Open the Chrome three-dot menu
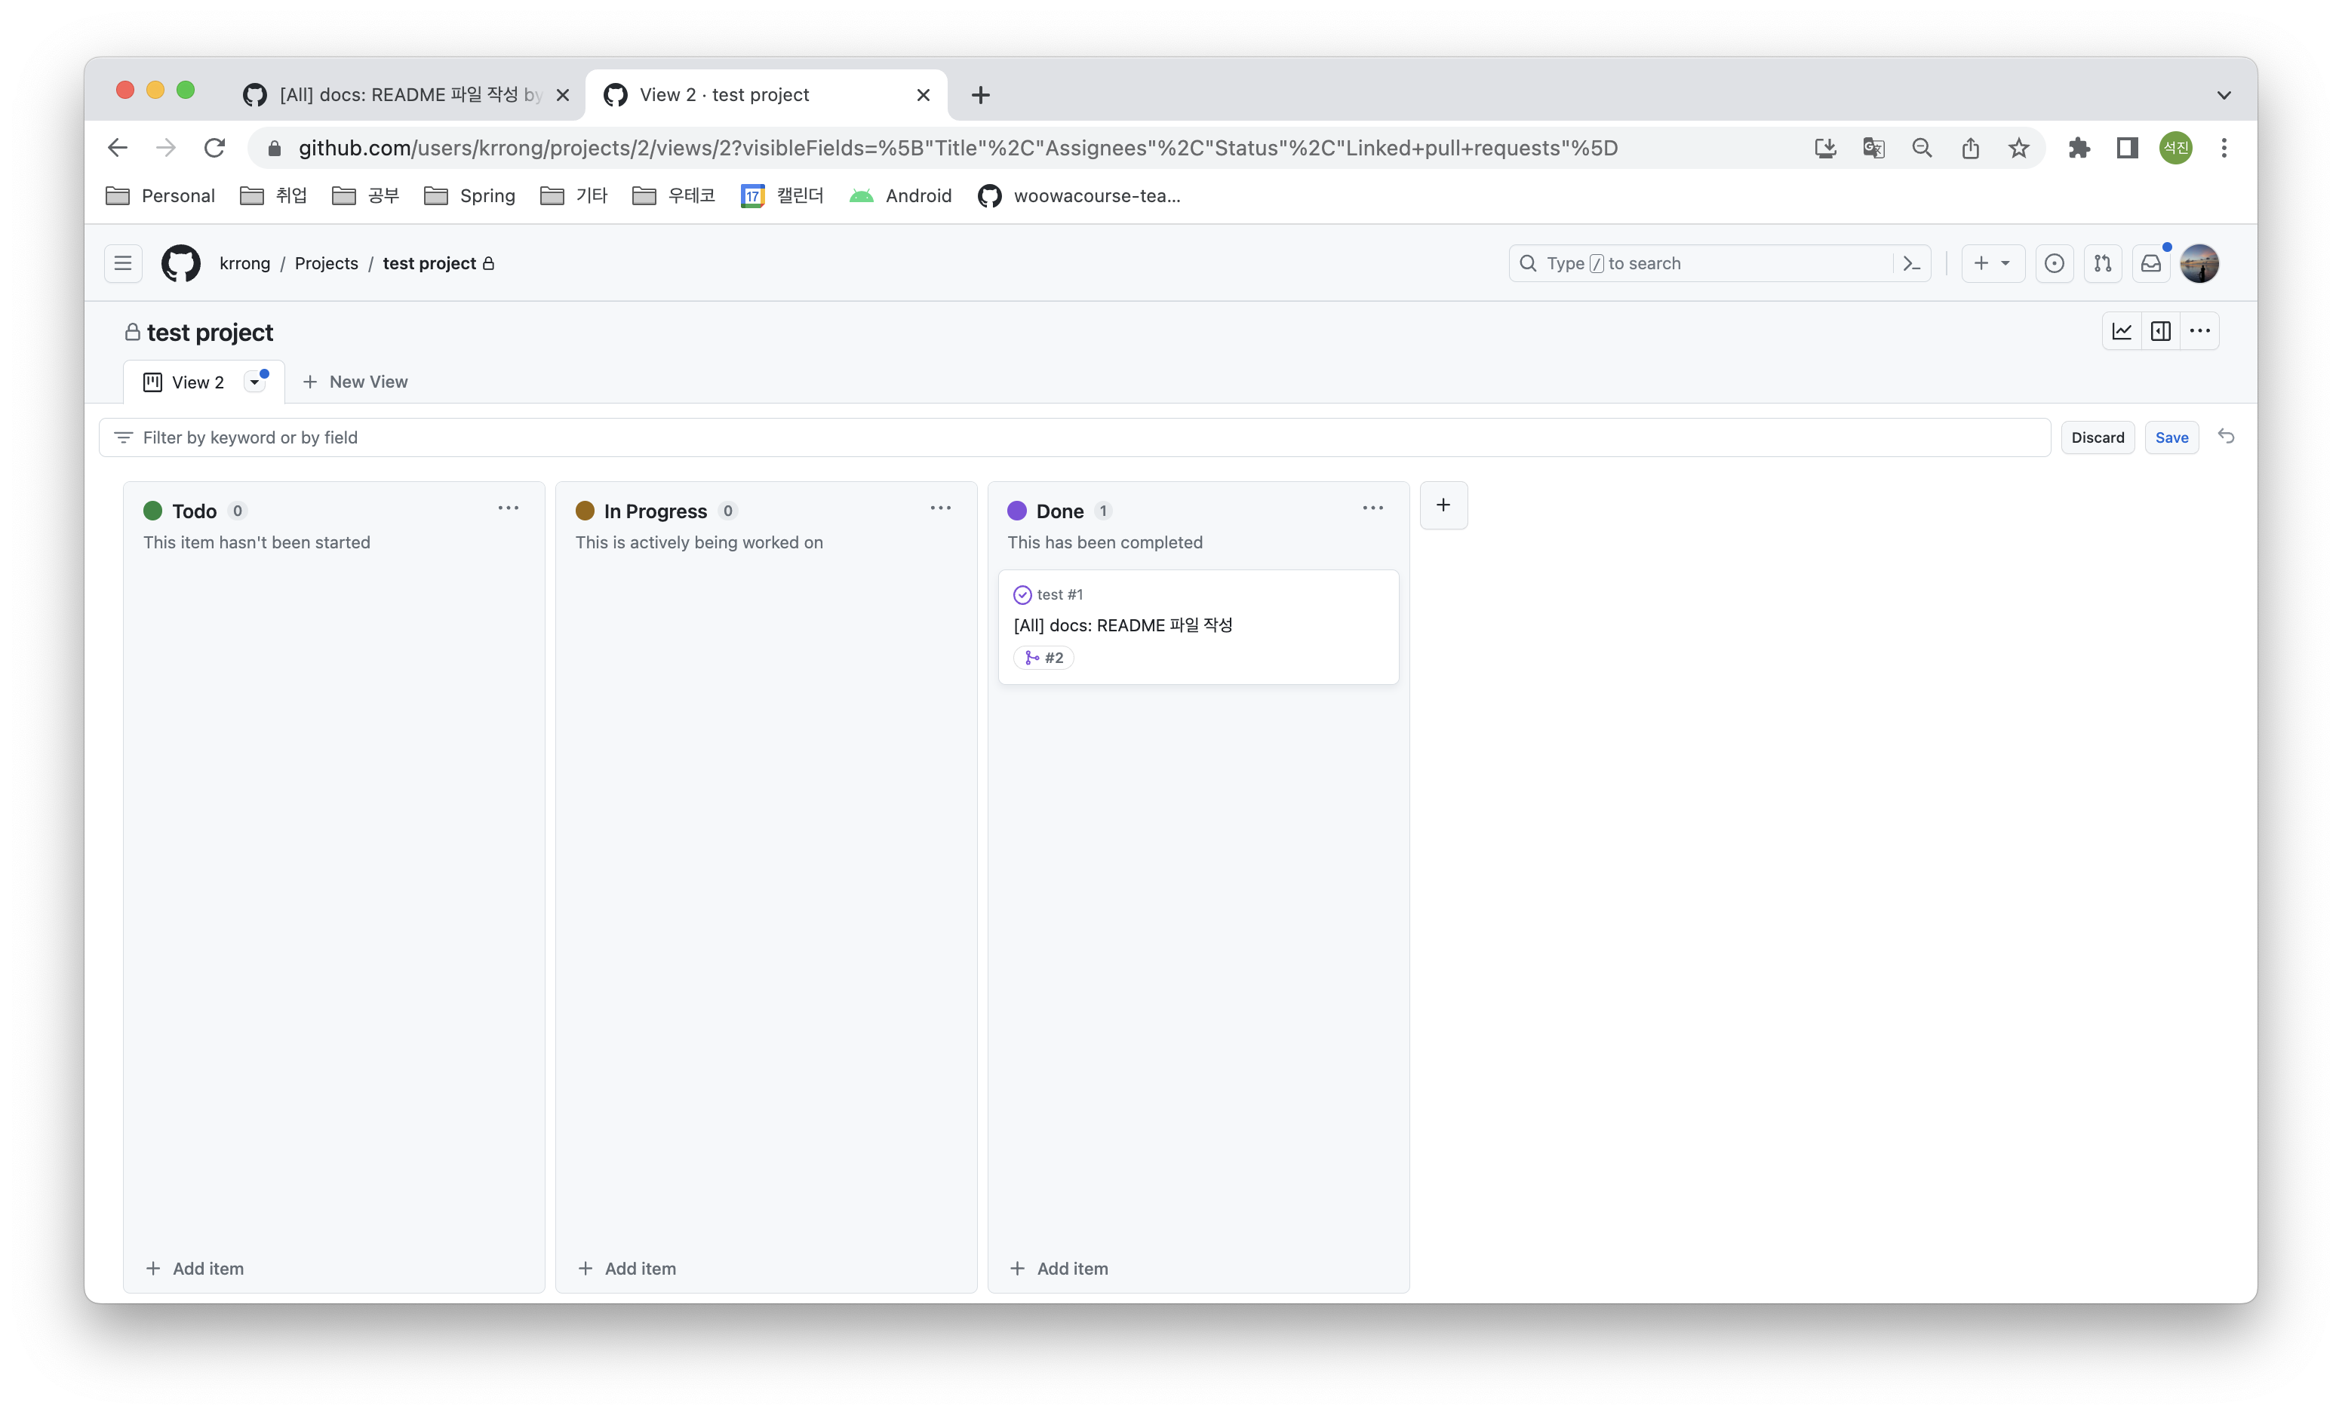 click(x=2224, y=147)
